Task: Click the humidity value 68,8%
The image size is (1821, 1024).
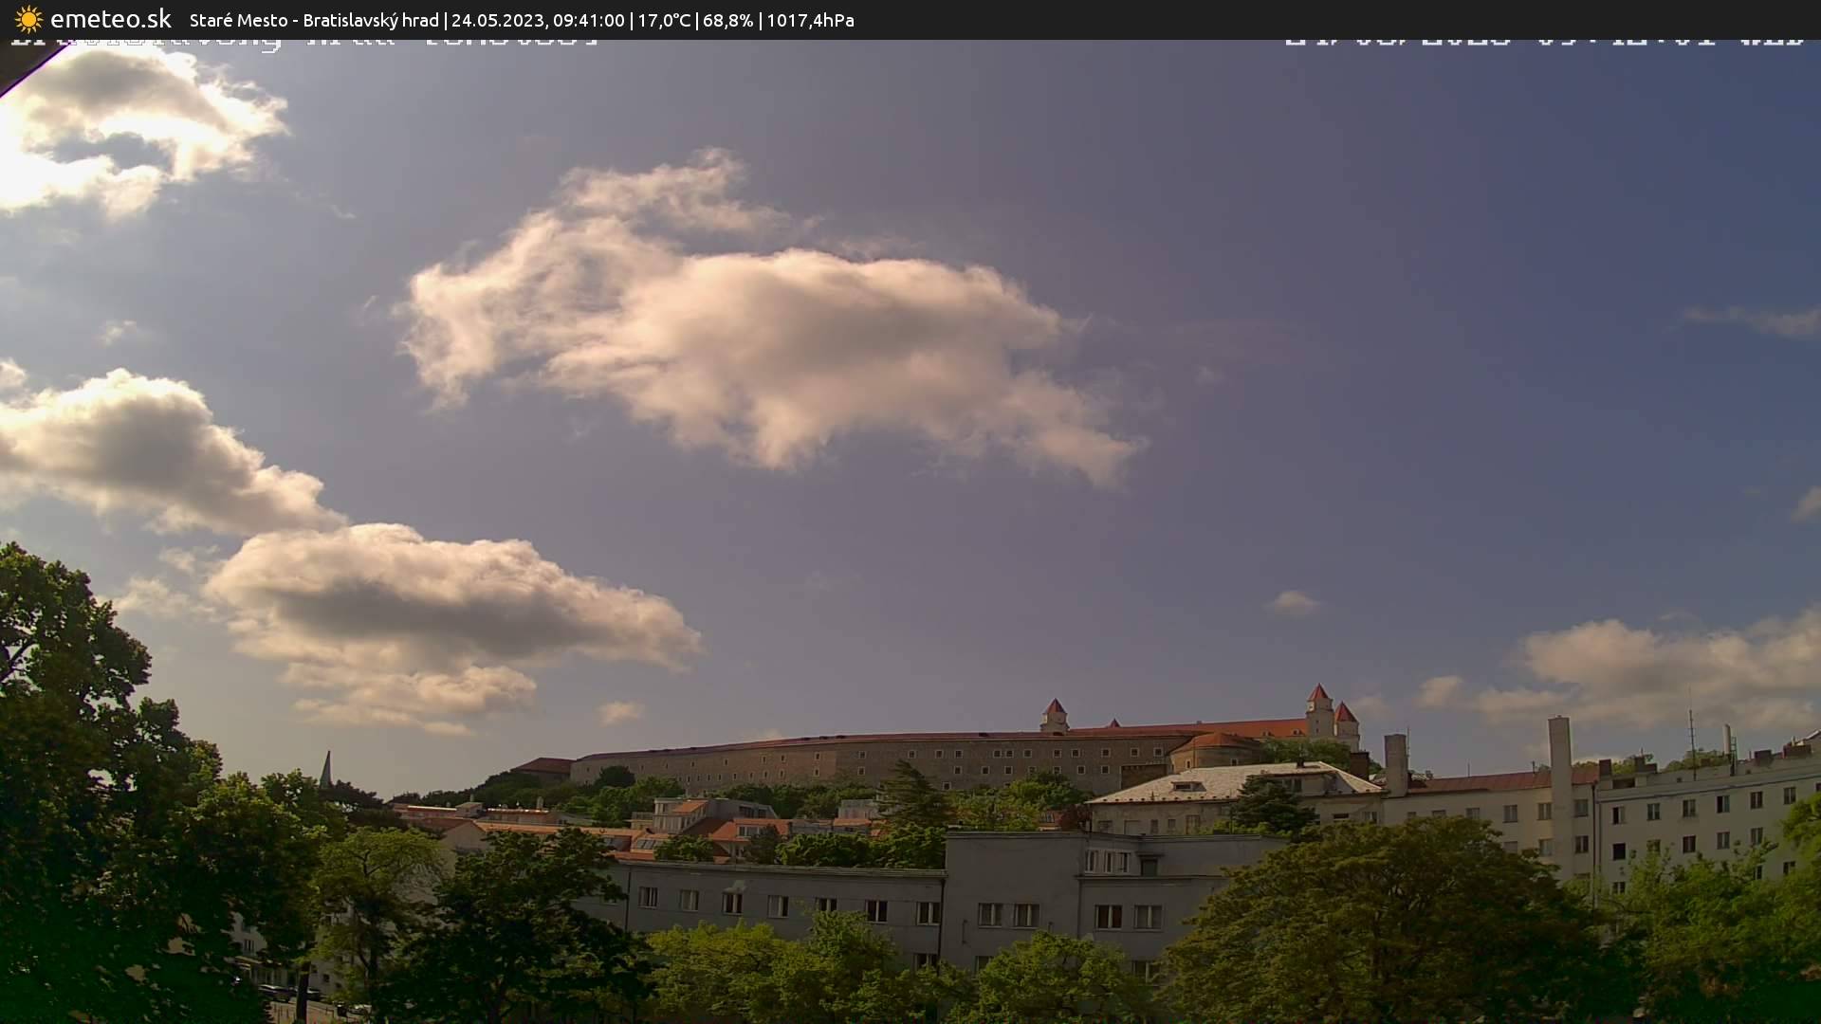Action: pos(727,20)
